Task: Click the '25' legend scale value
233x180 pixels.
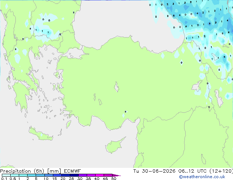Action: pyautogui.click(x=71, y=179)
